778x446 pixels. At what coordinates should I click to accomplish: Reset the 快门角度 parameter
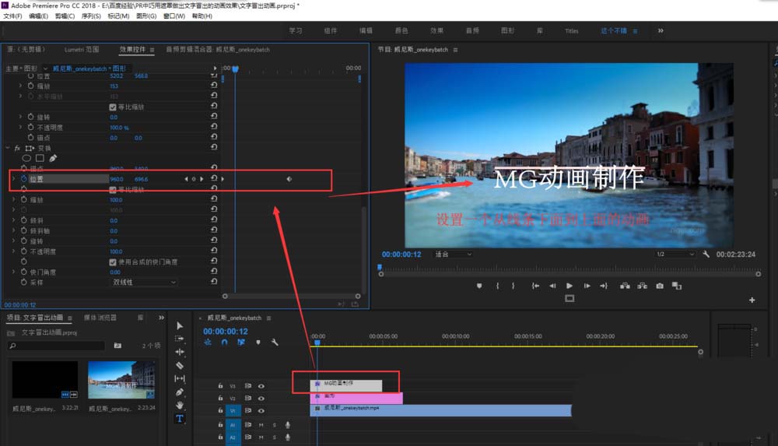tap(214, 271)
